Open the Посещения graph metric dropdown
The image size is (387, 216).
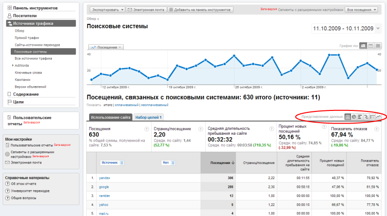point(106,47)
